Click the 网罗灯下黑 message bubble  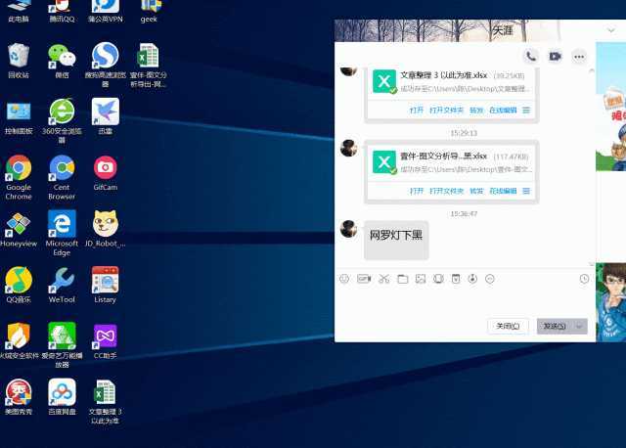click(396, 240)
